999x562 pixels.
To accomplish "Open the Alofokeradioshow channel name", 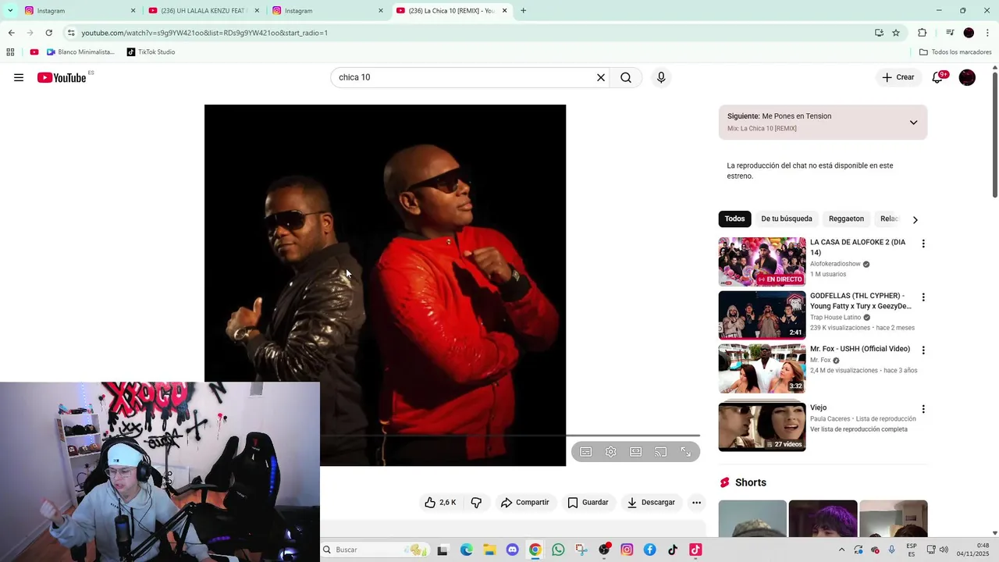I will tap(835, 264).
